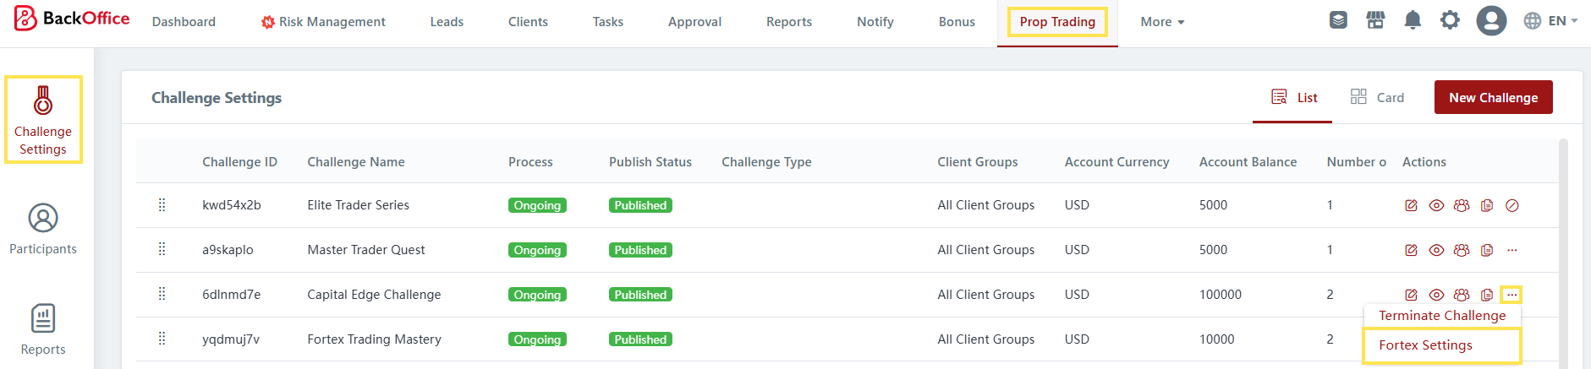Image resolution: width=1591 pixels, height=369 pixels.
Task: Click edit icon for Elite Trader Series
Action: point(1411,205)
